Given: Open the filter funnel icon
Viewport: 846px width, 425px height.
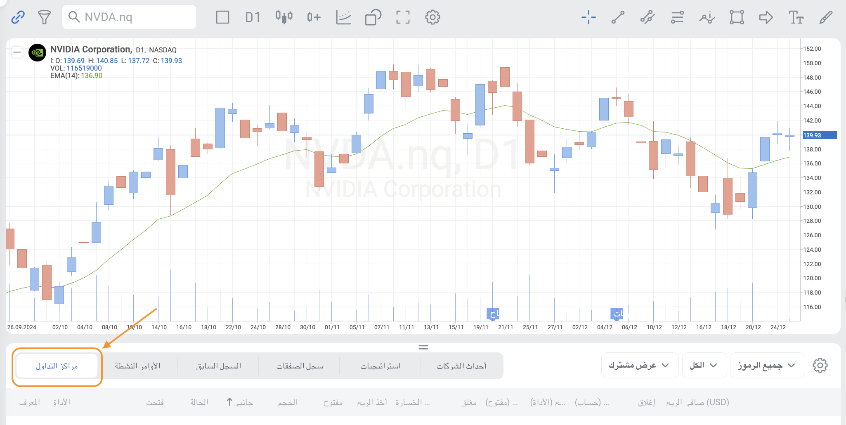Looking at the screenshot, I should [44, 17].
